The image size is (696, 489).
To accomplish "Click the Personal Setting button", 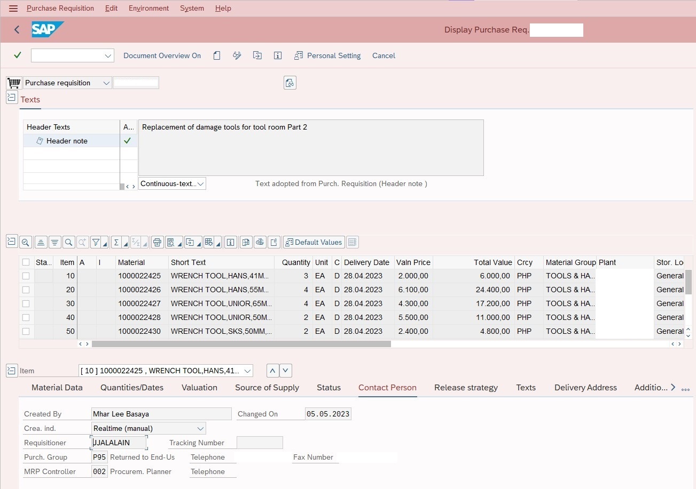I will [327, 55].
